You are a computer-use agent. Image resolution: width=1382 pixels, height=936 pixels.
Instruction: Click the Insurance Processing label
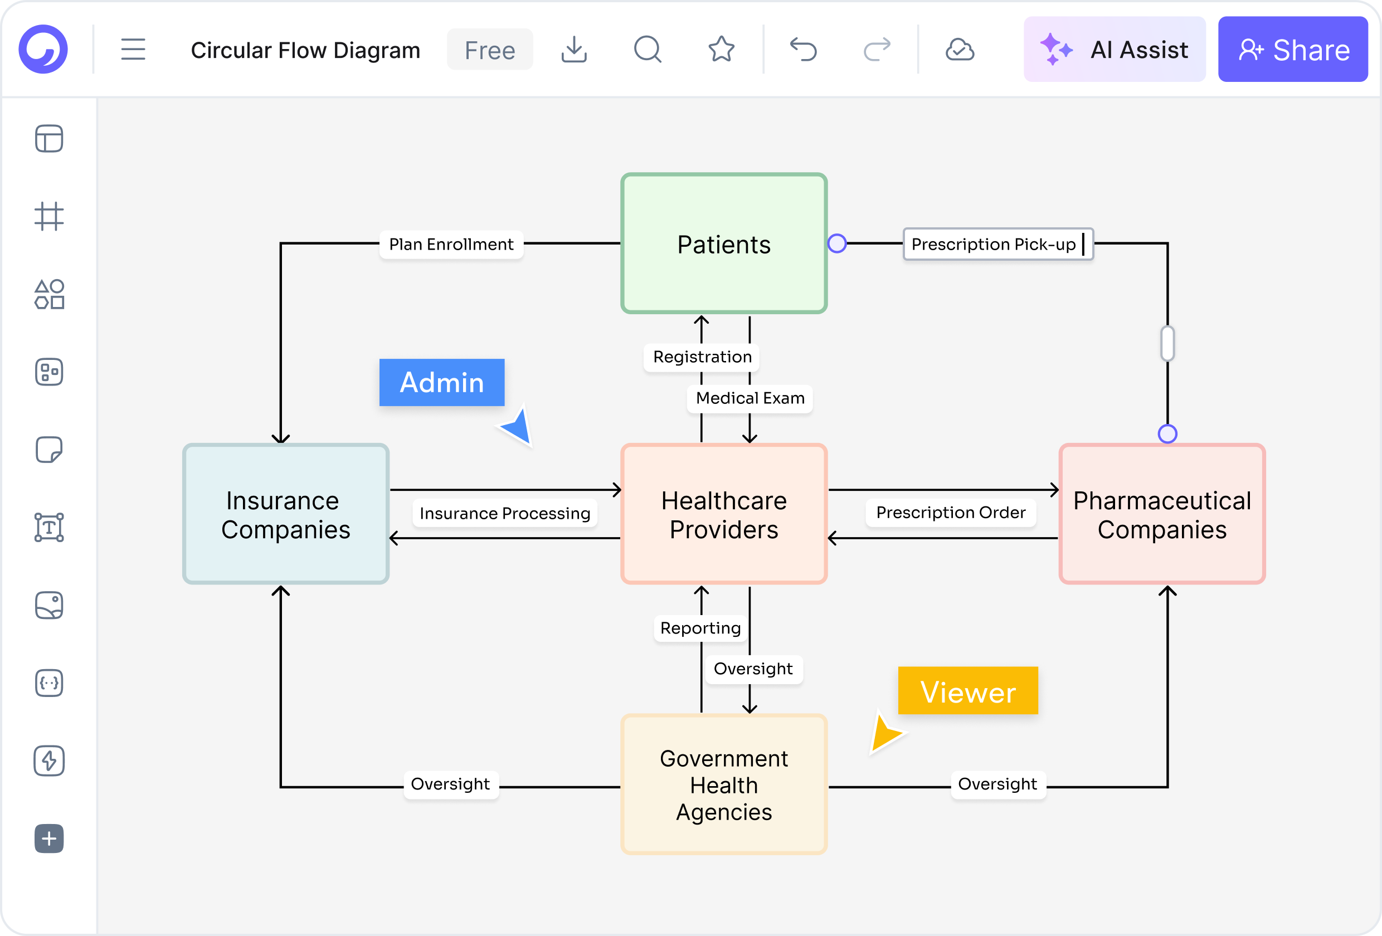(x=505, y=513)
